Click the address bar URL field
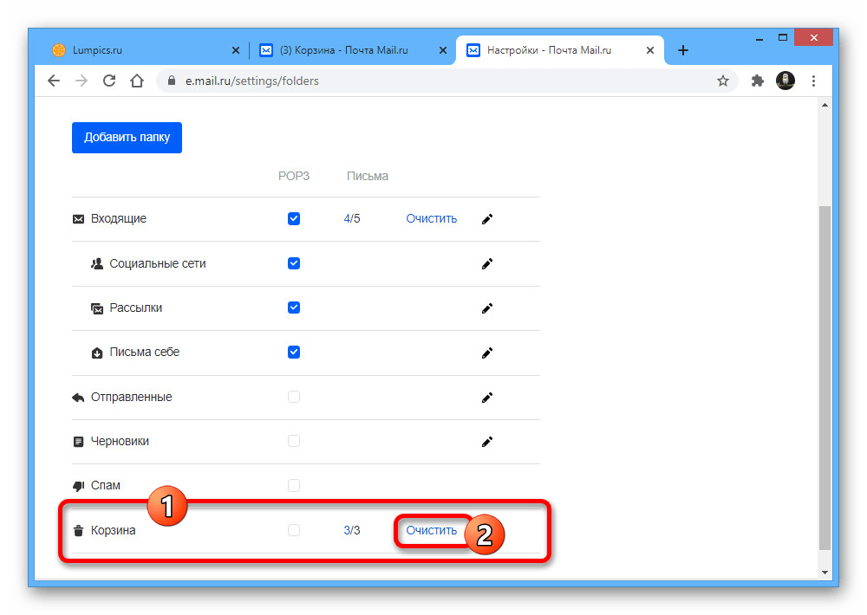The image size is (867, 615). click(x=433, y=81)
